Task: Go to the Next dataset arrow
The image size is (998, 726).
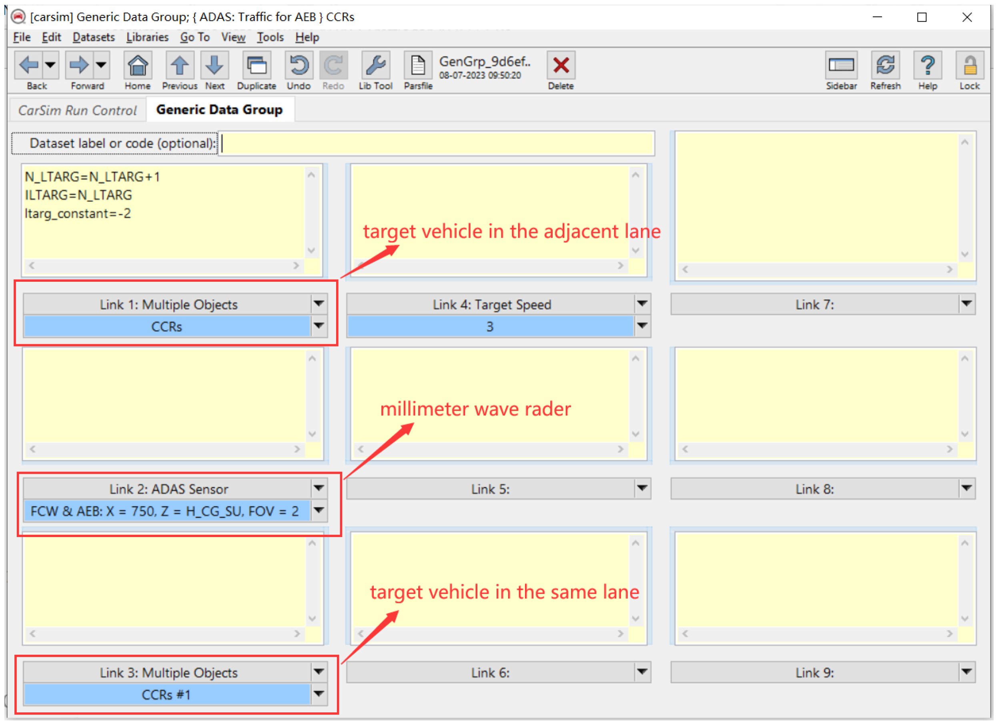Action: point(214,66)
